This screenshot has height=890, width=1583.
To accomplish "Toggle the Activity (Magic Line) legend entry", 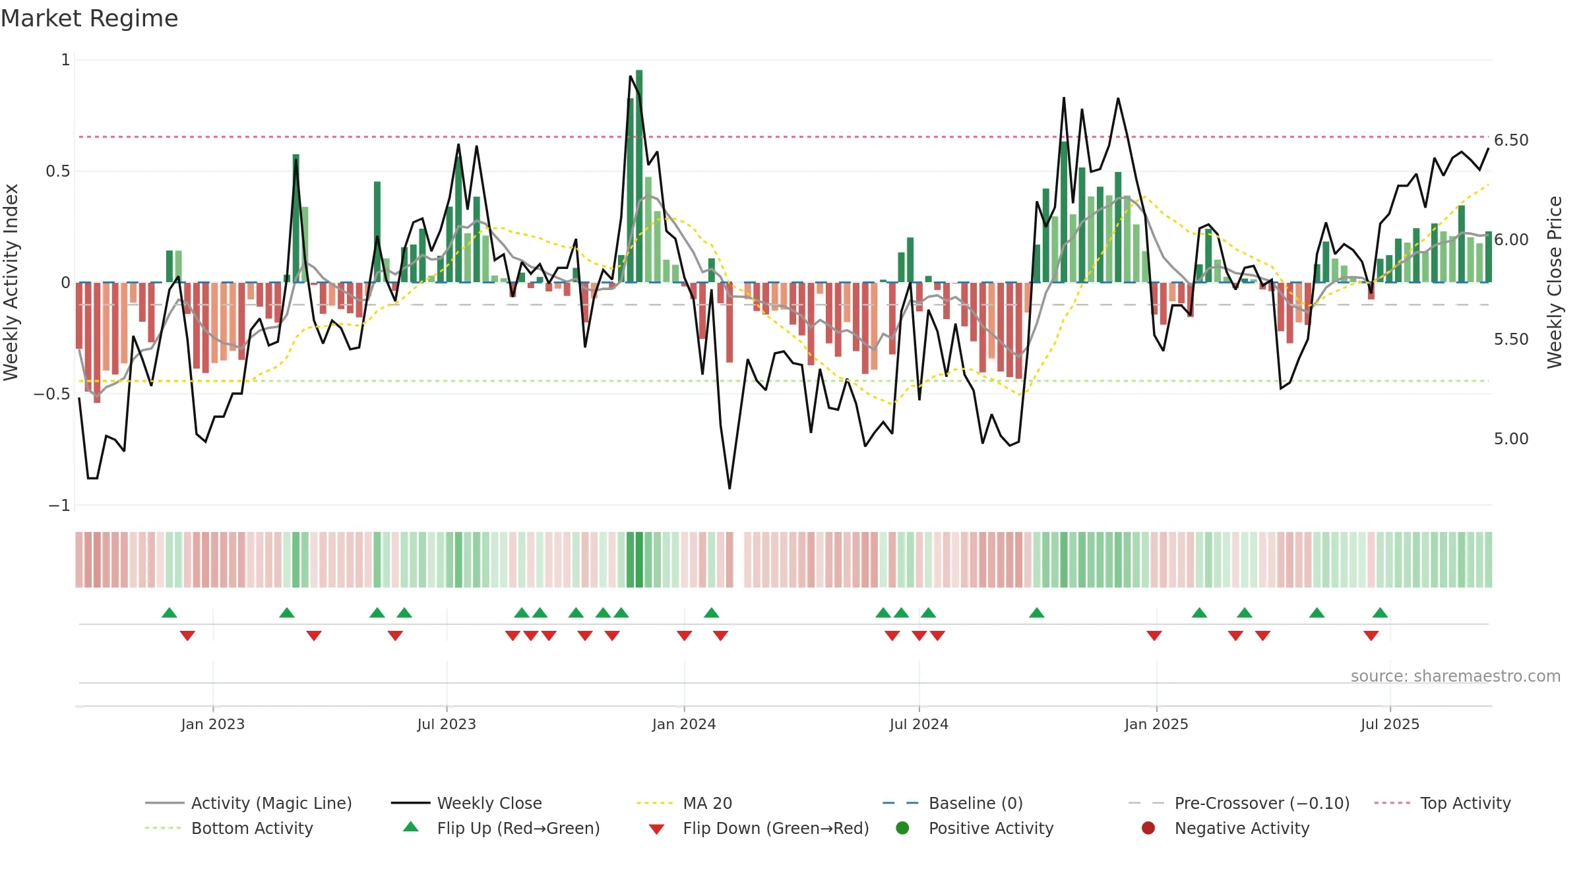I will [249, 803].
